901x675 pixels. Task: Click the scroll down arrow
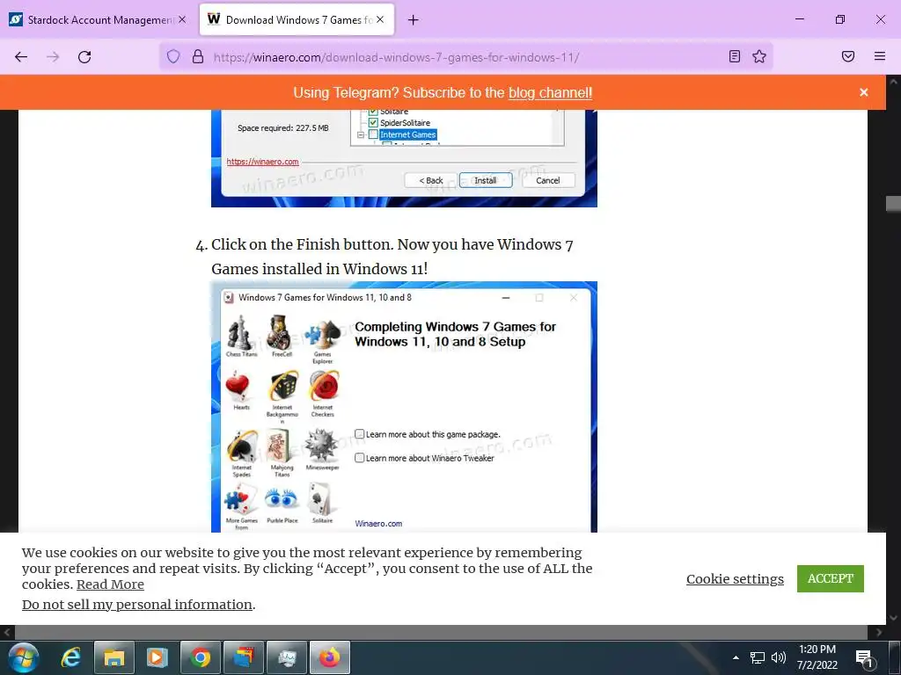(x=893, y=618)
